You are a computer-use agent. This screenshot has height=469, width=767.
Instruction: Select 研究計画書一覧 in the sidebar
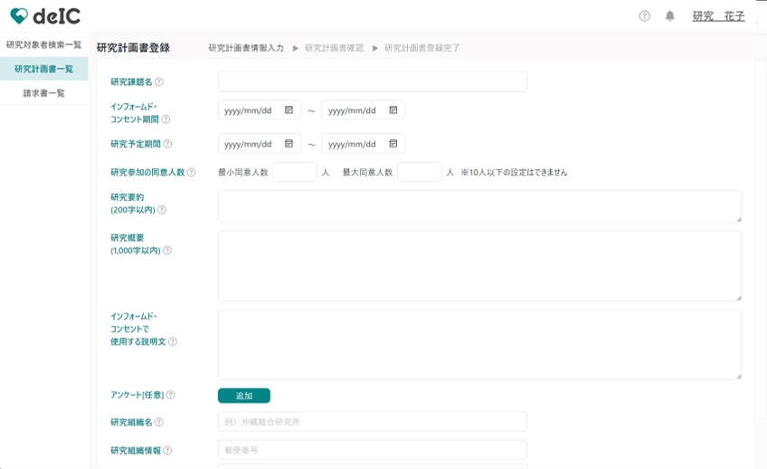(x=44, y=69)
